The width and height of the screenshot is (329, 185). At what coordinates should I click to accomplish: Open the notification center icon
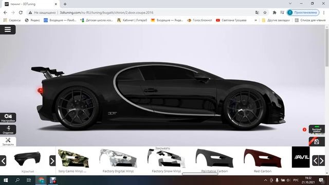(321, 180)
